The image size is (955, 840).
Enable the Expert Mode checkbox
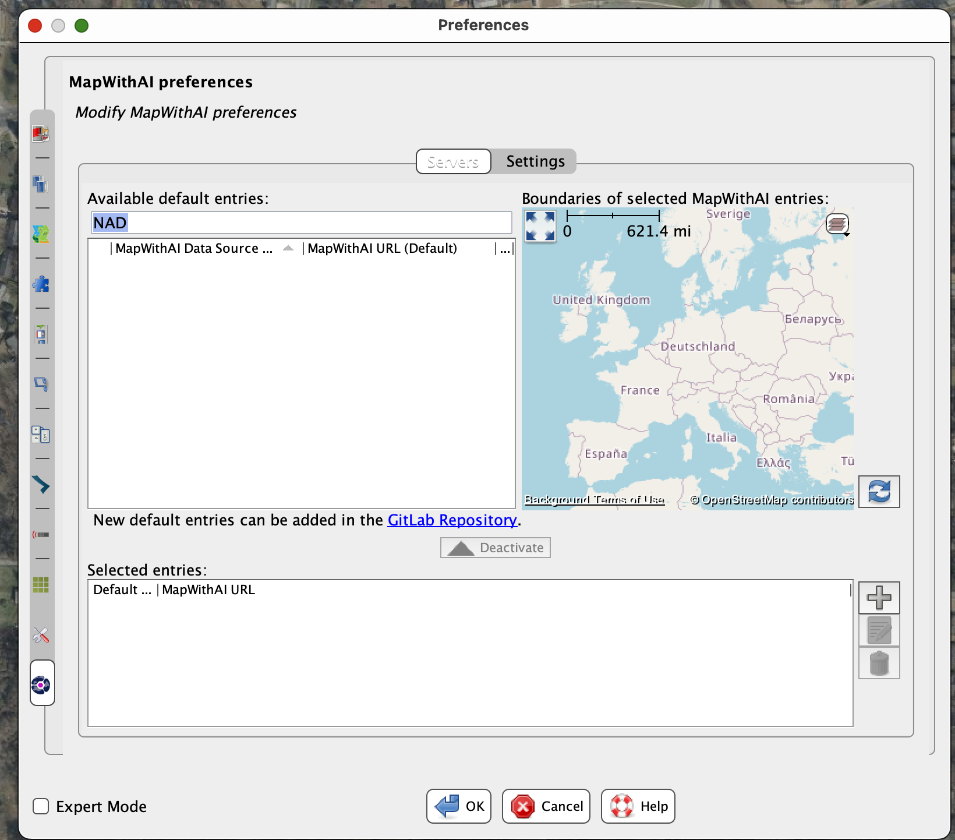41,806
